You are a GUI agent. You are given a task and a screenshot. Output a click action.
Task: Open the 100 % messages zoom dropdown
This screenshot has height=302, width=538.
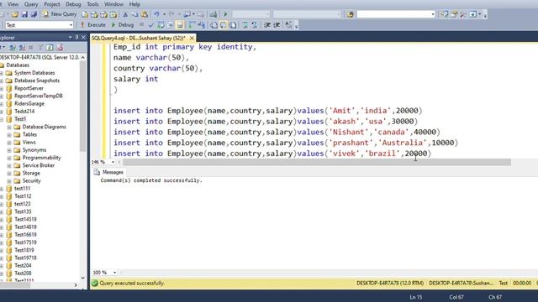[x=114, y=273]
